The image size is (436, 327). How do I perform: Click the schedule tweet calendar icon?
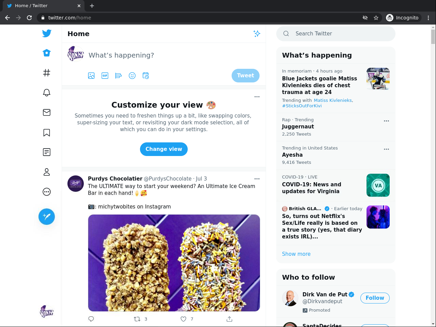tap(146, 76)
